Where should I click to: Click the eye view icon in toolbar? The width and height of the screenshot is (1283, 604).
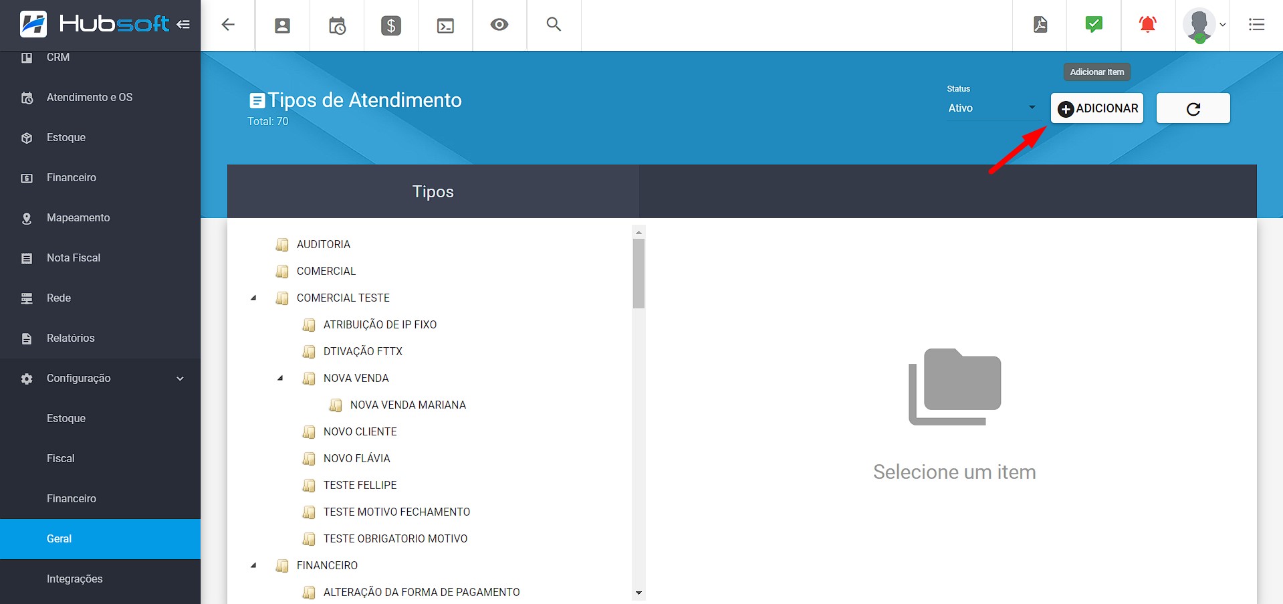click(x=499, y=25)
